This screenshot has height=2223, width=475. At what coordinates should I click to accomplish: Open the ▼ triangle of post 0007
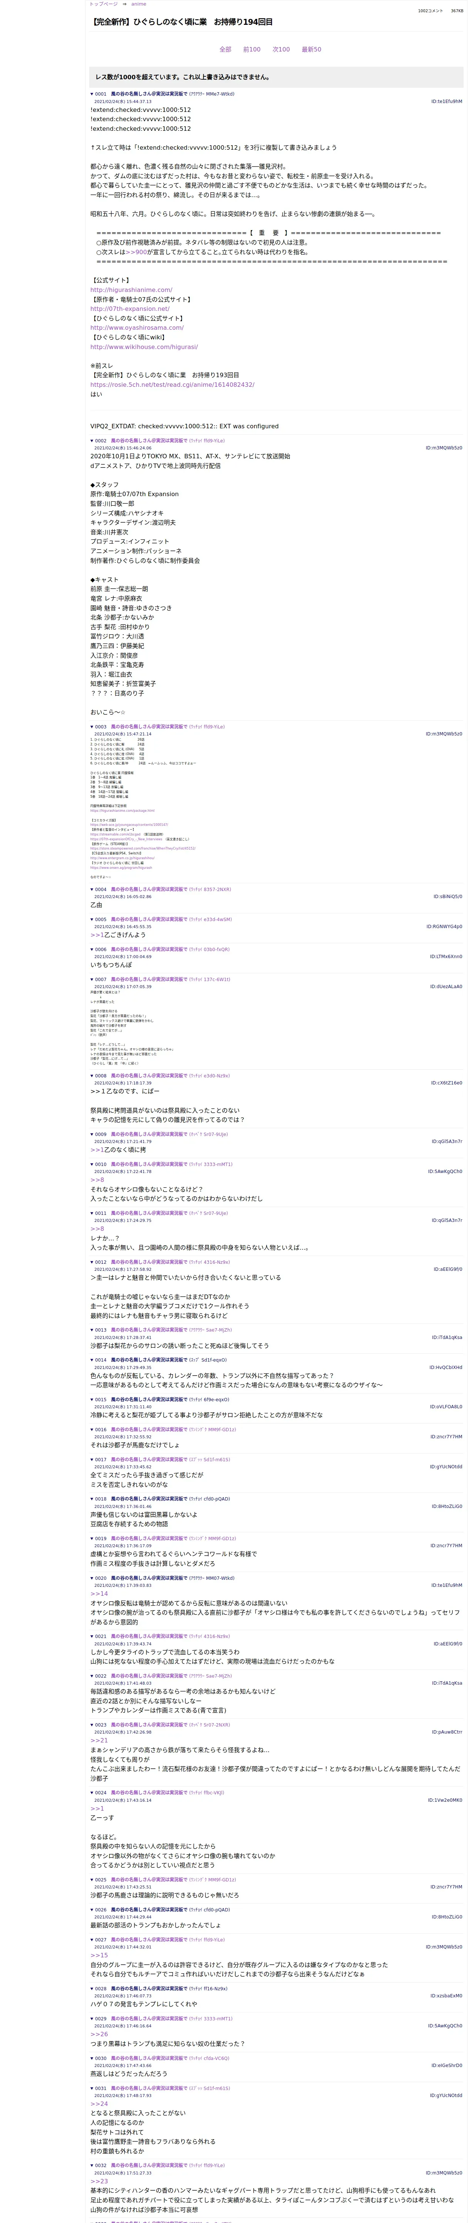click(92, 980)
